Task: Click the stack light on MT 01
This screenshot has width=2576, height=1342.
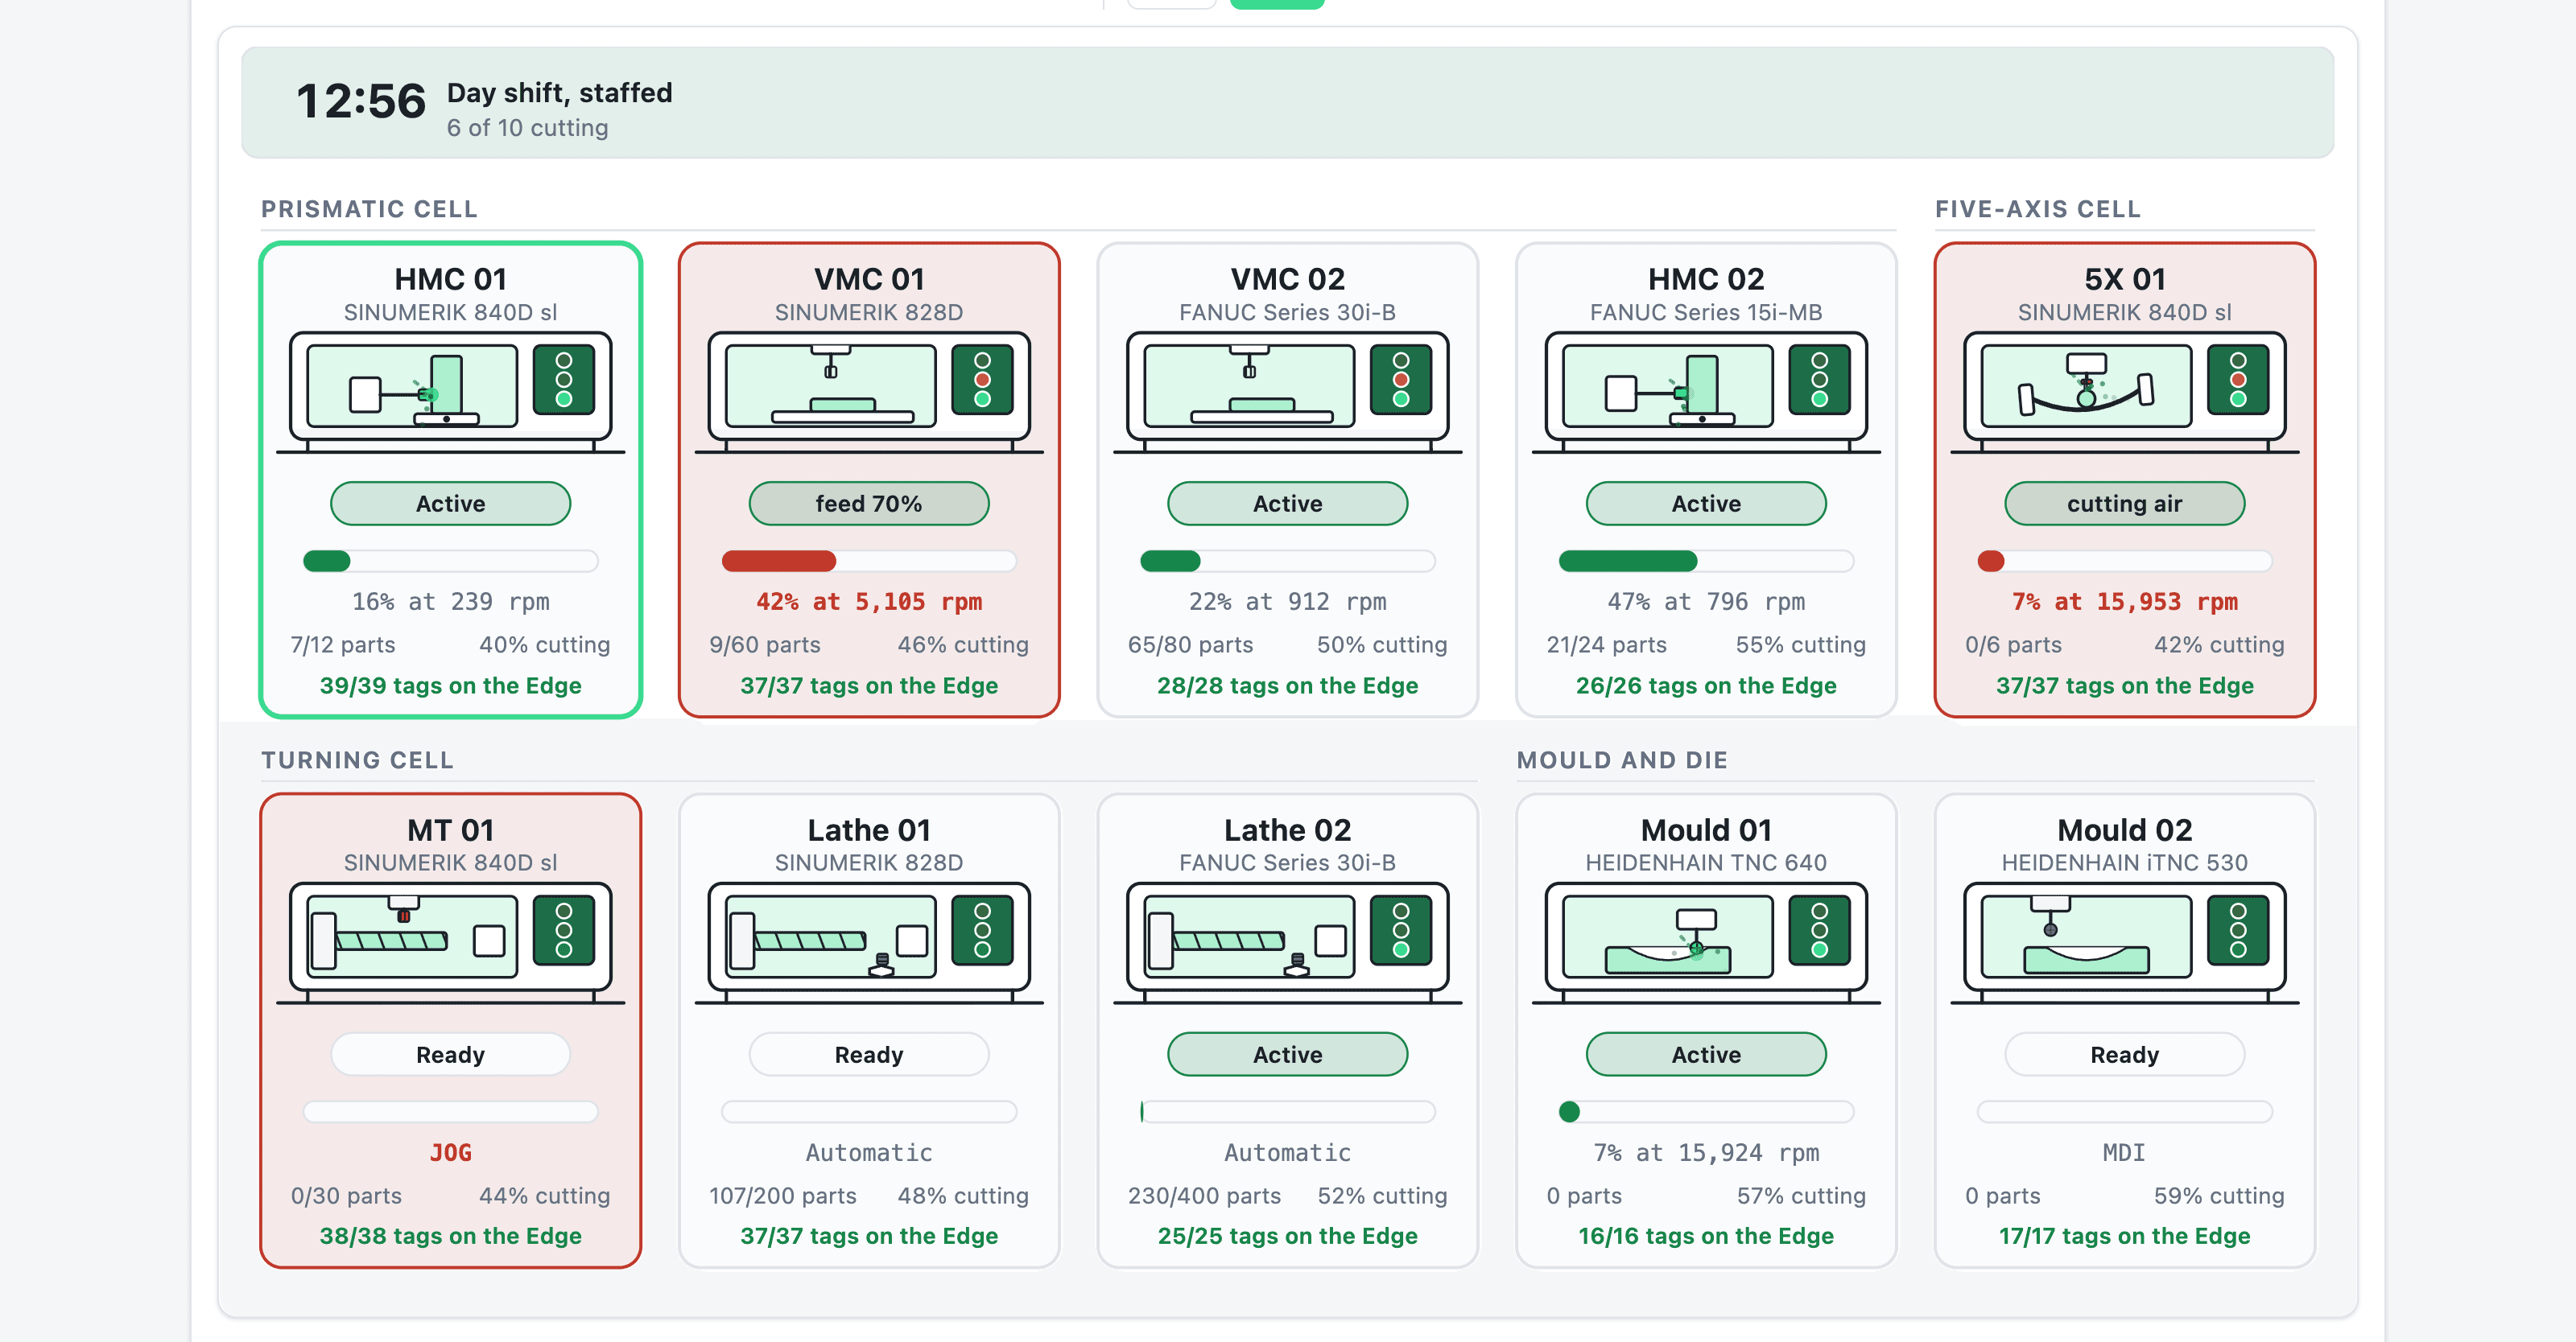Action: click(x=564, y=930)
